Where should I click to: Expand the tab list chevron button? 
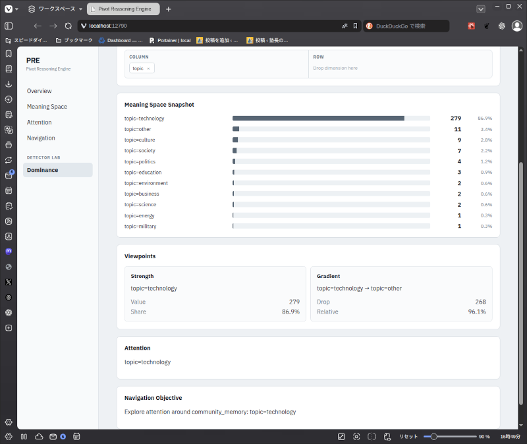click(x=481, y=9)
